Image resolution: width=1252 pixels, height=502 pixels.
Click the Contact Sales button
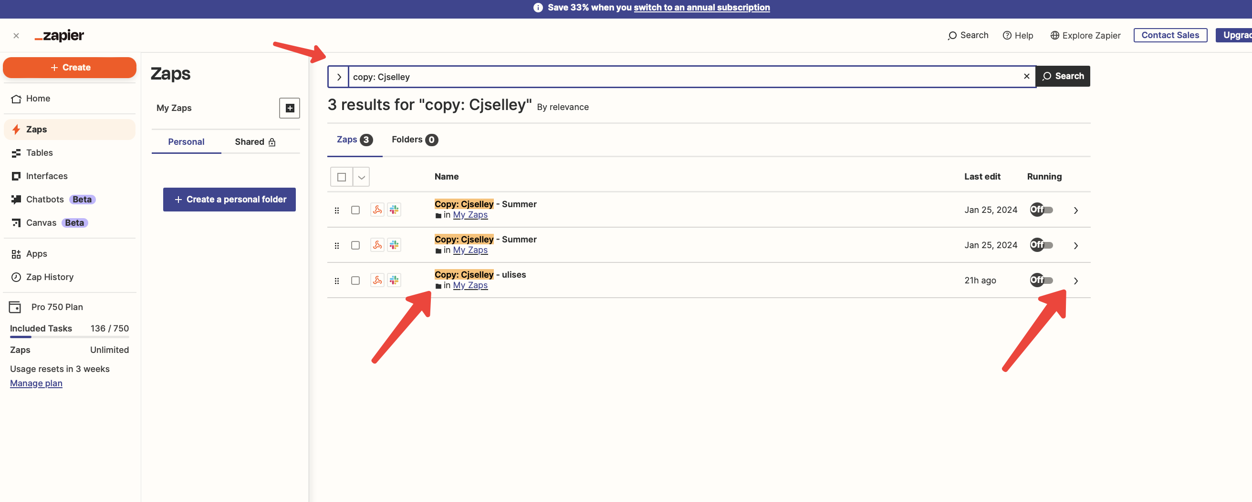[x=1170, y=35]
